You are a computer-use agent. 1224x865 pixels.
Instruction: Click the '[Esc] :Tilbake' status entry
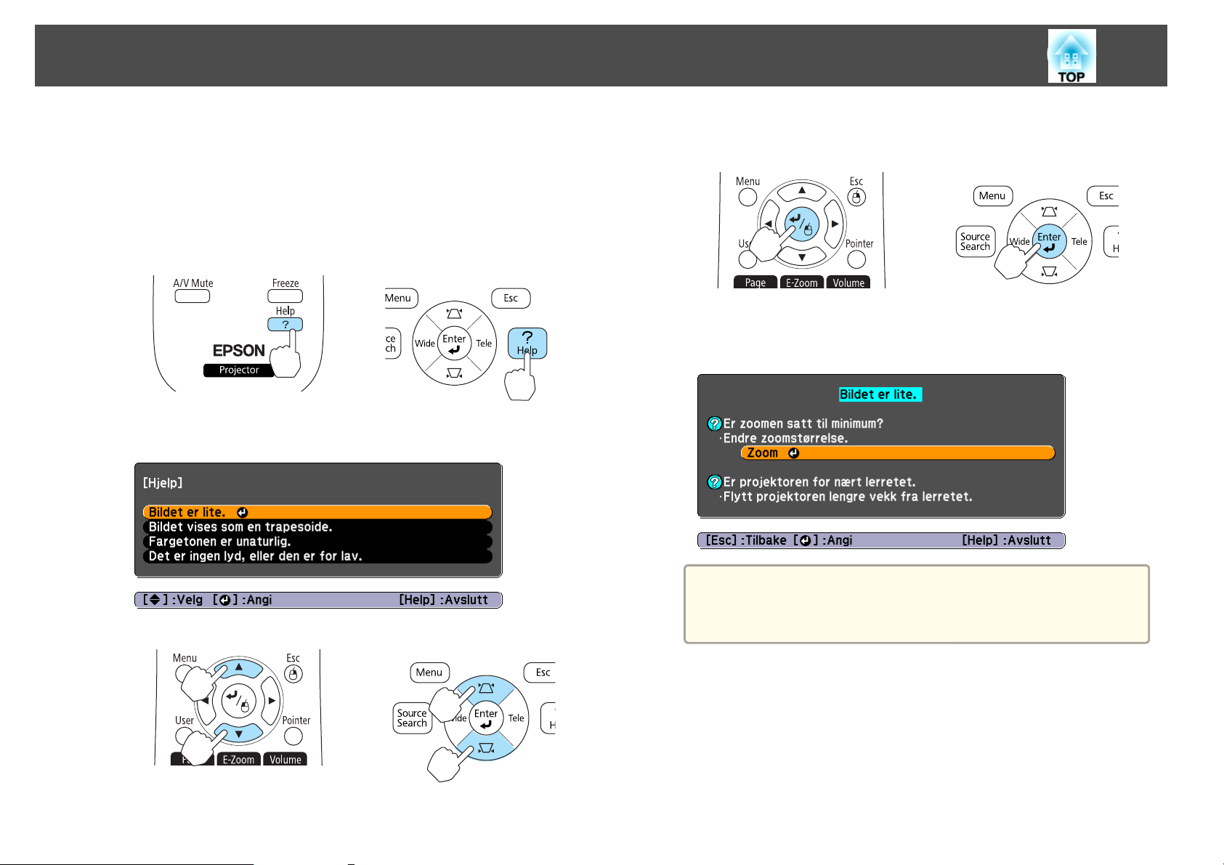pos(746,540)
